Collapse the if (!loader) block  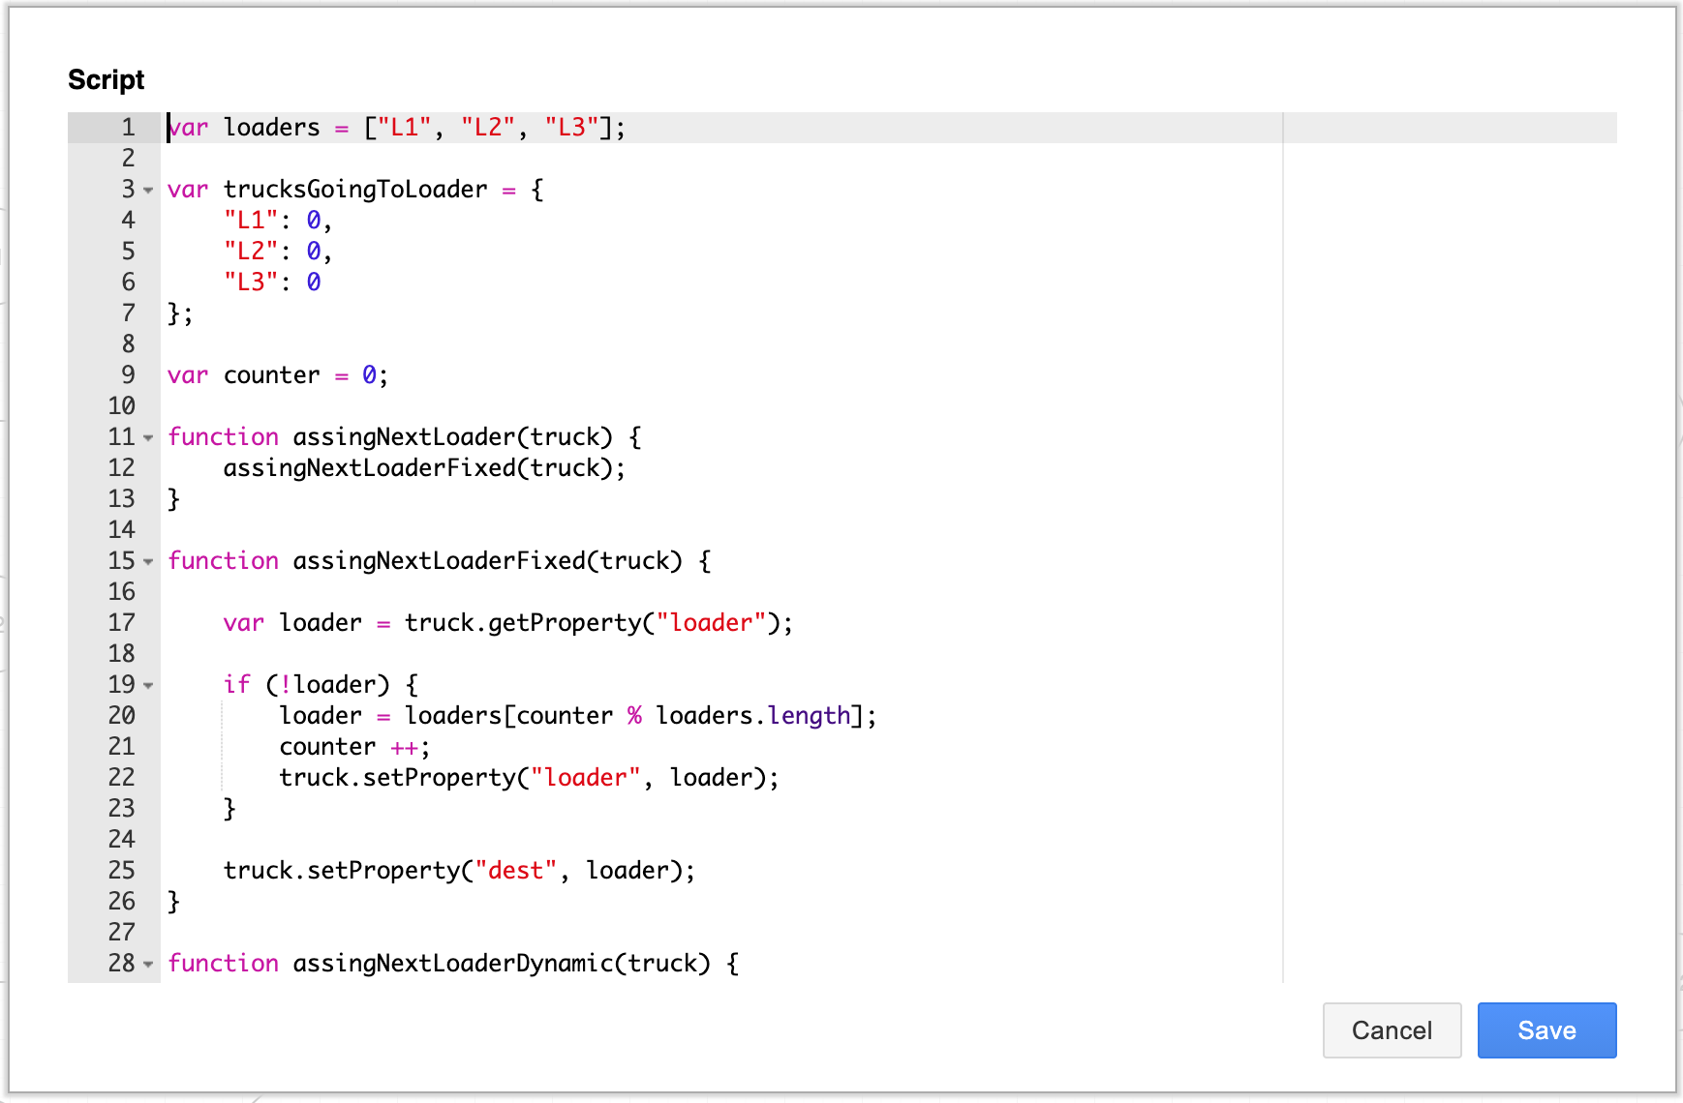coord(147,685)
